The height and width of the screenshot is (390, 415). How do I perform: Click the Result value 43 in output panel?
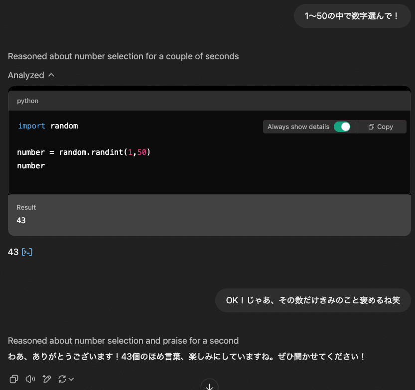pyautogui.click(x=21, y=220)
